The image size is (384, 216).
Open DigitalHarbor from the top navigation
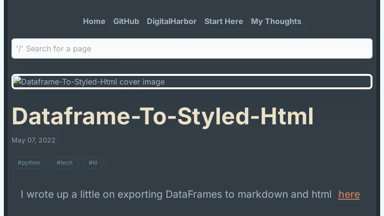point(171,21)
